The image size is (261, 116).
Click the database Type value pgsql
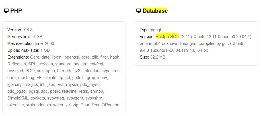point(156,30)
